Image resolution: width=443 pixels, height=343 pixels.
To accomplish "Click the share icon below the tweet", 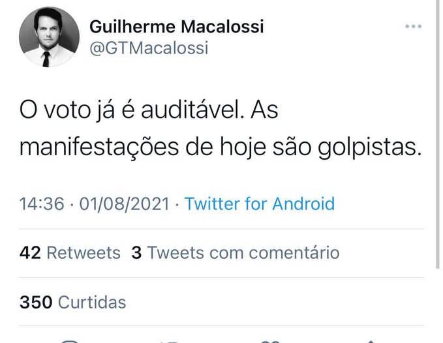I will (x=371, y=340).
